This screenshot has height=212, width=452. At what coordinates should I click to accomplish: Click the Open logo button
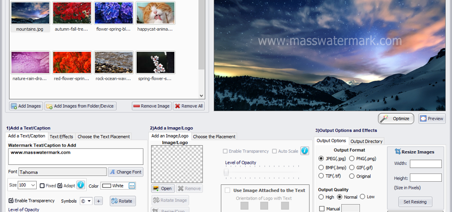163,189
